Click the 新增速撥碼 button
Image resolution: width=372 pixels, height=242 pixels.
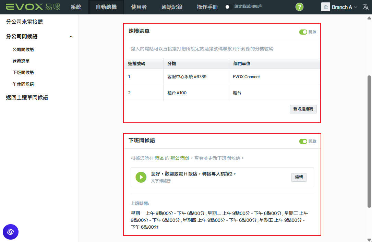pyautogui.click(x=303, y=109)
